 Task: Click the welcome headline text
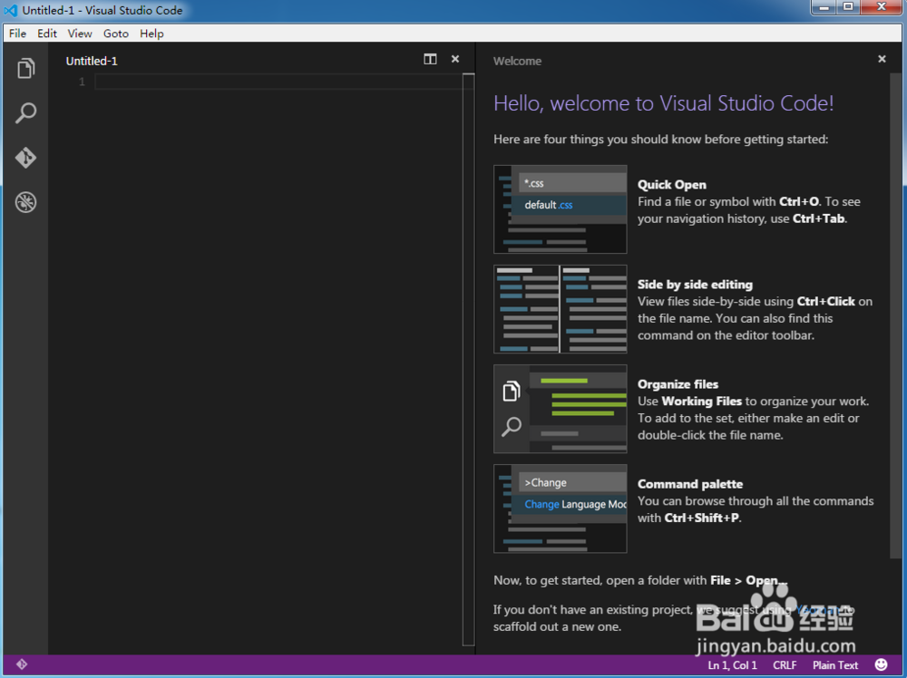click(664, 103)
